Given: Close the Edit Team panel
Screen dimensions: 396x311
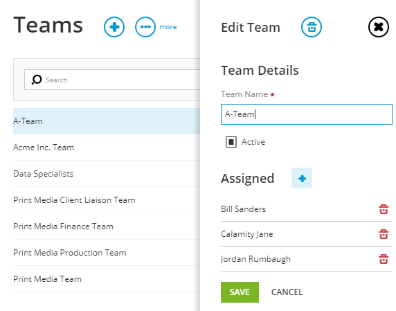Looking at the screenshot, I should tap(378, 27).
